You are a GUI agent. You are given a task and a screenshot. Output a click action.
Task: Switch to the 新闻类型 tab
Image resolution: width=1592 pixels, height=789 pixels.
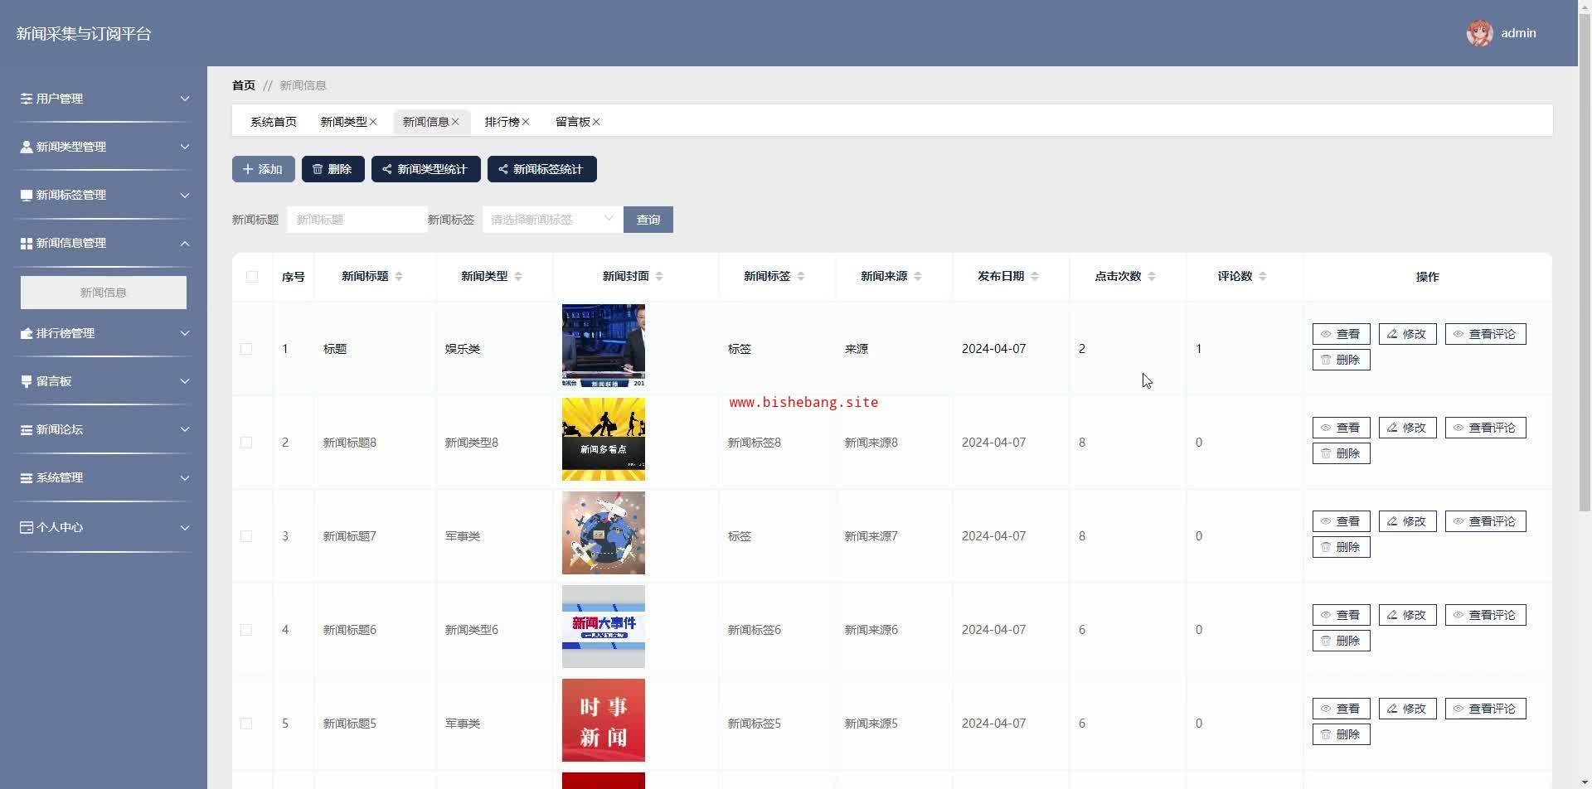point(343,122)
